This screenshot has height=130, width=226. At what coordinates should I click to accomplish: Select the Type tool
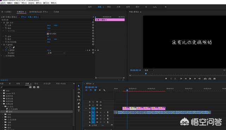pyautogui.click(x=79, y=111)
